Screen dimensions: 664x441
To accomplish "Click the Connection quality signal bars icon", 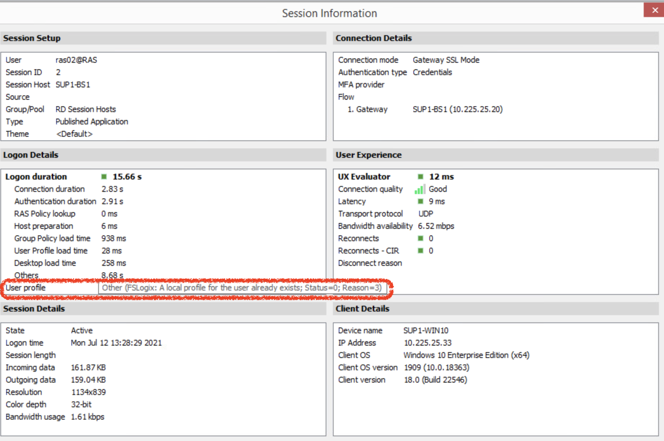I will click(419, 189).
